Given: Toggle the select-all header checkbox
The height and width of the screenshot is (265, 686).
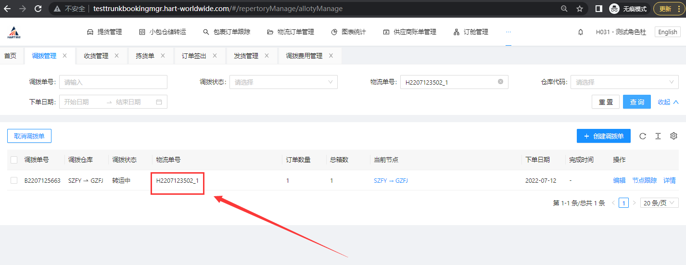Looking at the screenshot, I should tap(14, 160).
